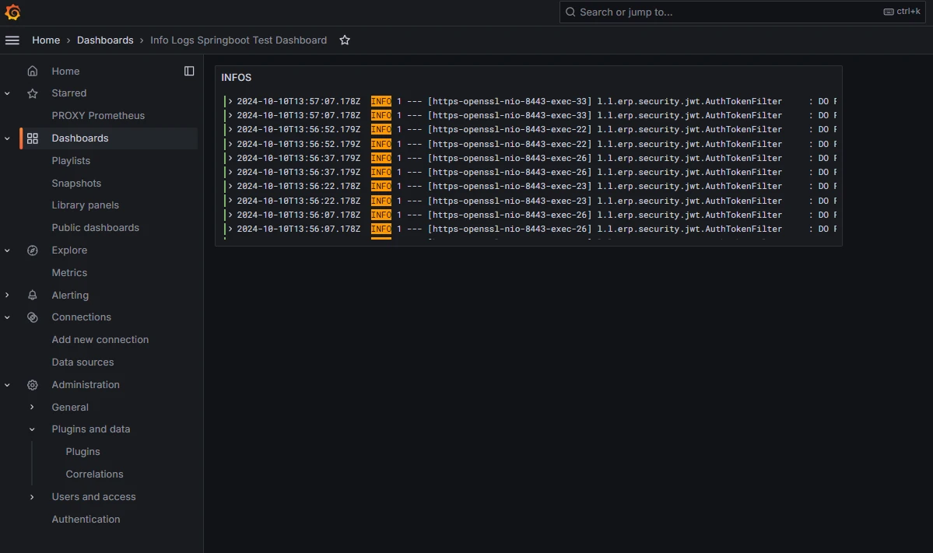This screenshot has width=933, height=553.
Task: Click the Starred star icon in sidebar
Action: [32, 93]
